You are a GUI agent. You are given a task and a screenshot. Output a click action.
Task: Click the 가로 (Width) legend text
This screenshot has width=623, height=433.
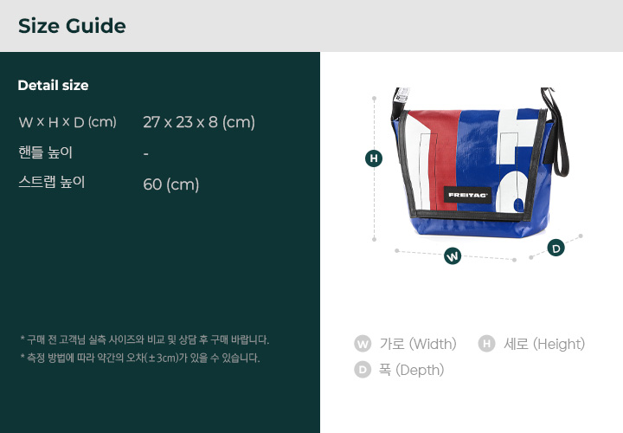click(x=418, y=344)
